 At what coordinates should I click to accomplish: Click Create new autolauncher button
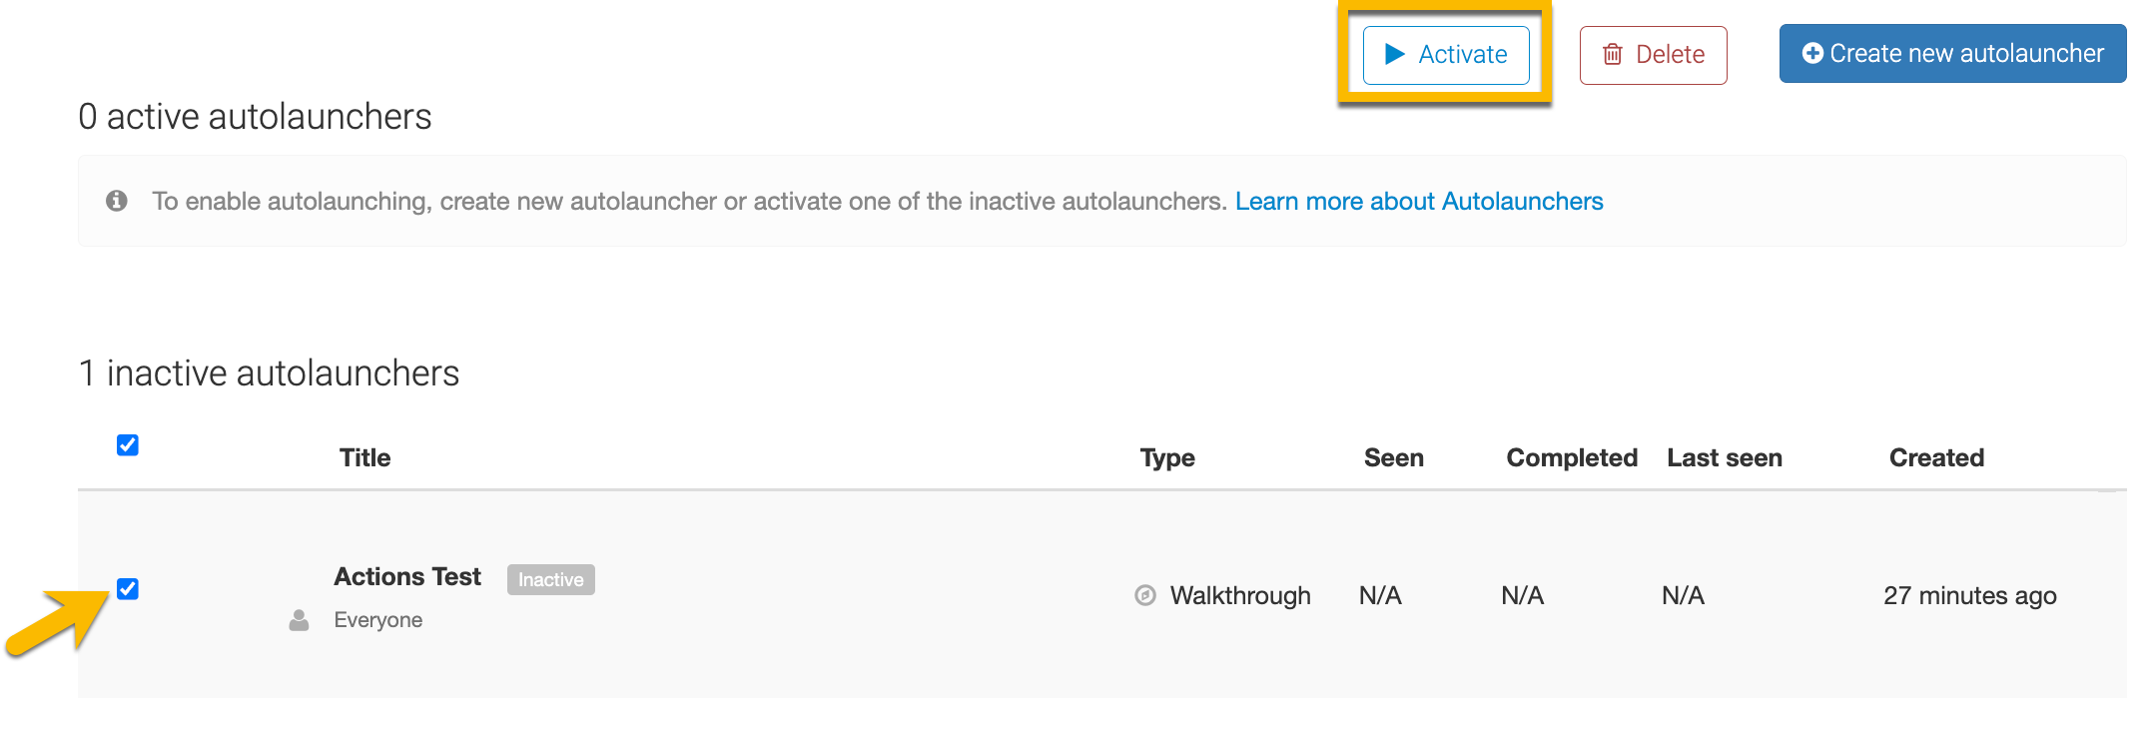click(1952, 54)
